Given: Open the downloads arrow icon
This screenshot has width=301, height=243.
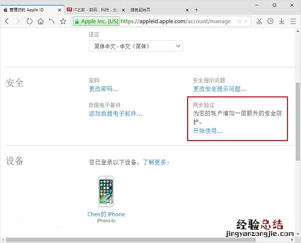Looking at the screenshot, I should point(281,21).
